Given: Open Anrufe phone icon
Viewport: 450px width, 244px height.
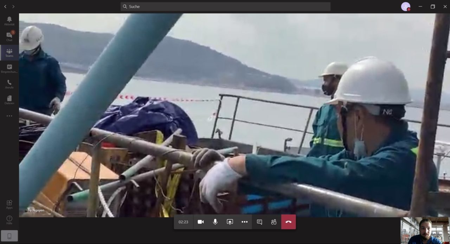Looking at the screenshot, I should tap(9, 84).
